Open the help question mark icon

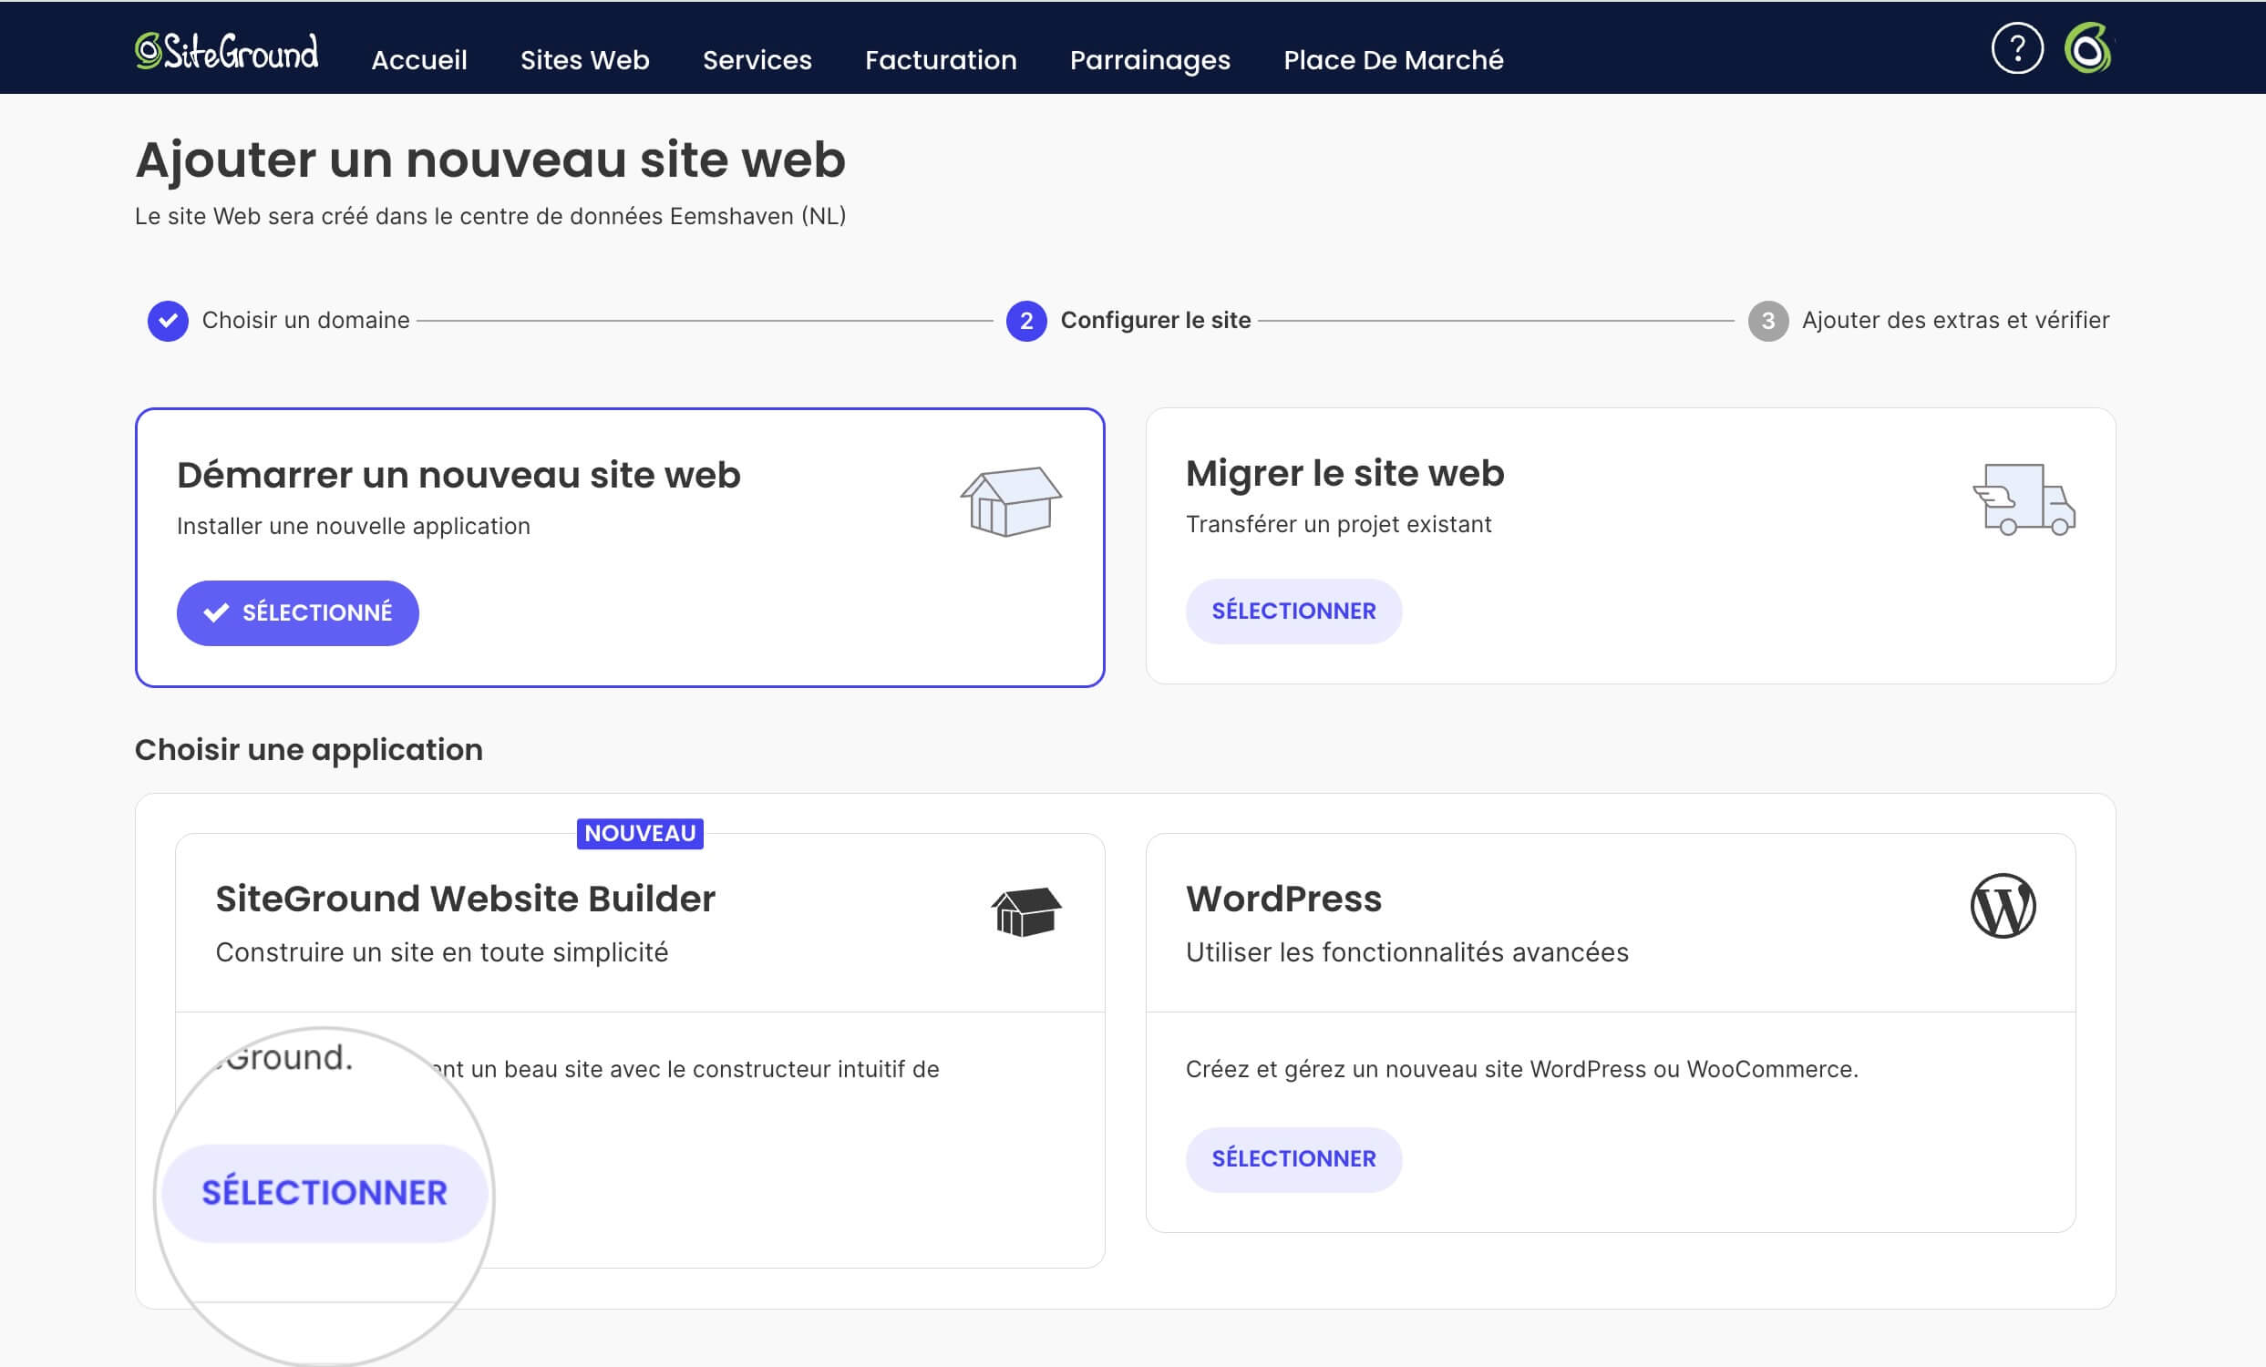coord(2017,47)
